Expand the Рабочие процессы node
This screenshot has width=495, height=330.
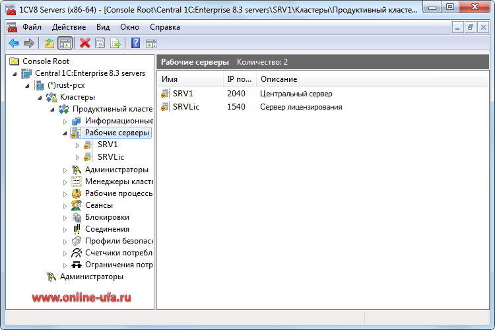point(65,194)
